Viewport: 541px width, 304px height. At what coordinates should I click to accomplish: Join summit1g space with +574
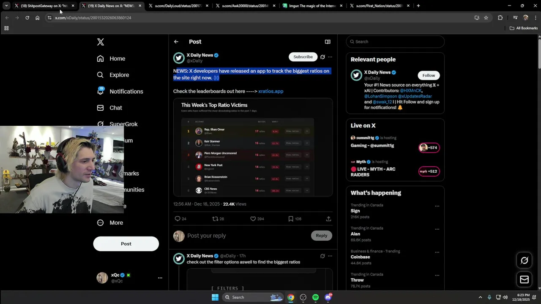tap(429, 148)
